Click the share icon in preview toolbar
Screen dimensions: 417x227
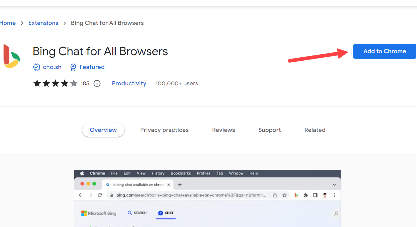click(x=275, y=195)
